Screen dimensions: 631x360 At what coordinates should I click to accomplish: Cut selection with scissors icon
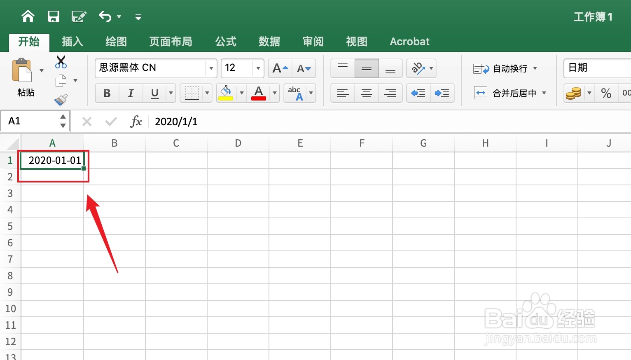(x=61, y=62)
